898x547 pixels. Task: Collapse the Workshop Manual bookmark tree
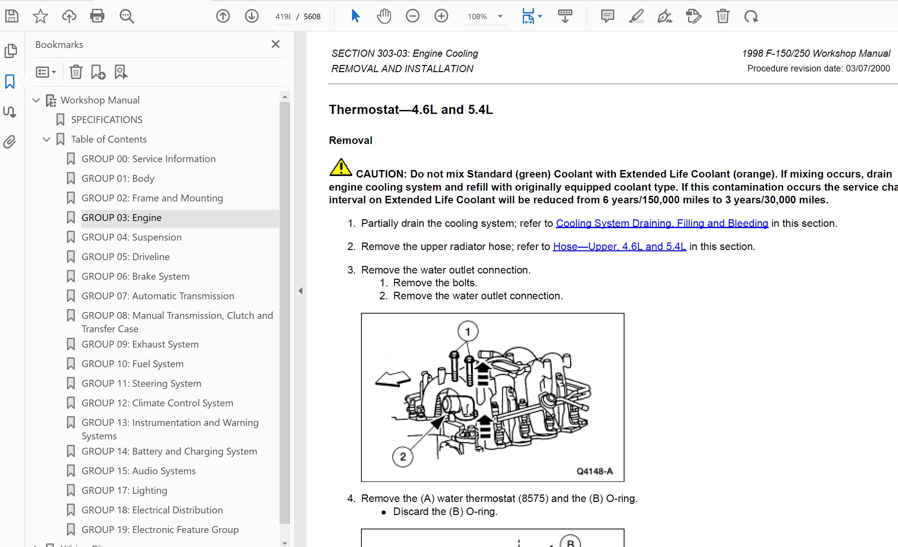coord(36,100)
